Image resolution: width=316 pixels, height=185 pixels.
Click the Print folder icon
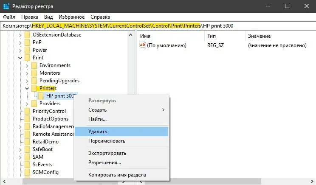coord(28,58)
